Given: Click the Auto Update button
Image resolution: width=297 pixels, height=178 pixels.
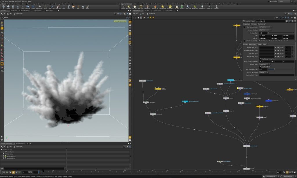Looking at the screenshot, I should (x=288, y=176).
